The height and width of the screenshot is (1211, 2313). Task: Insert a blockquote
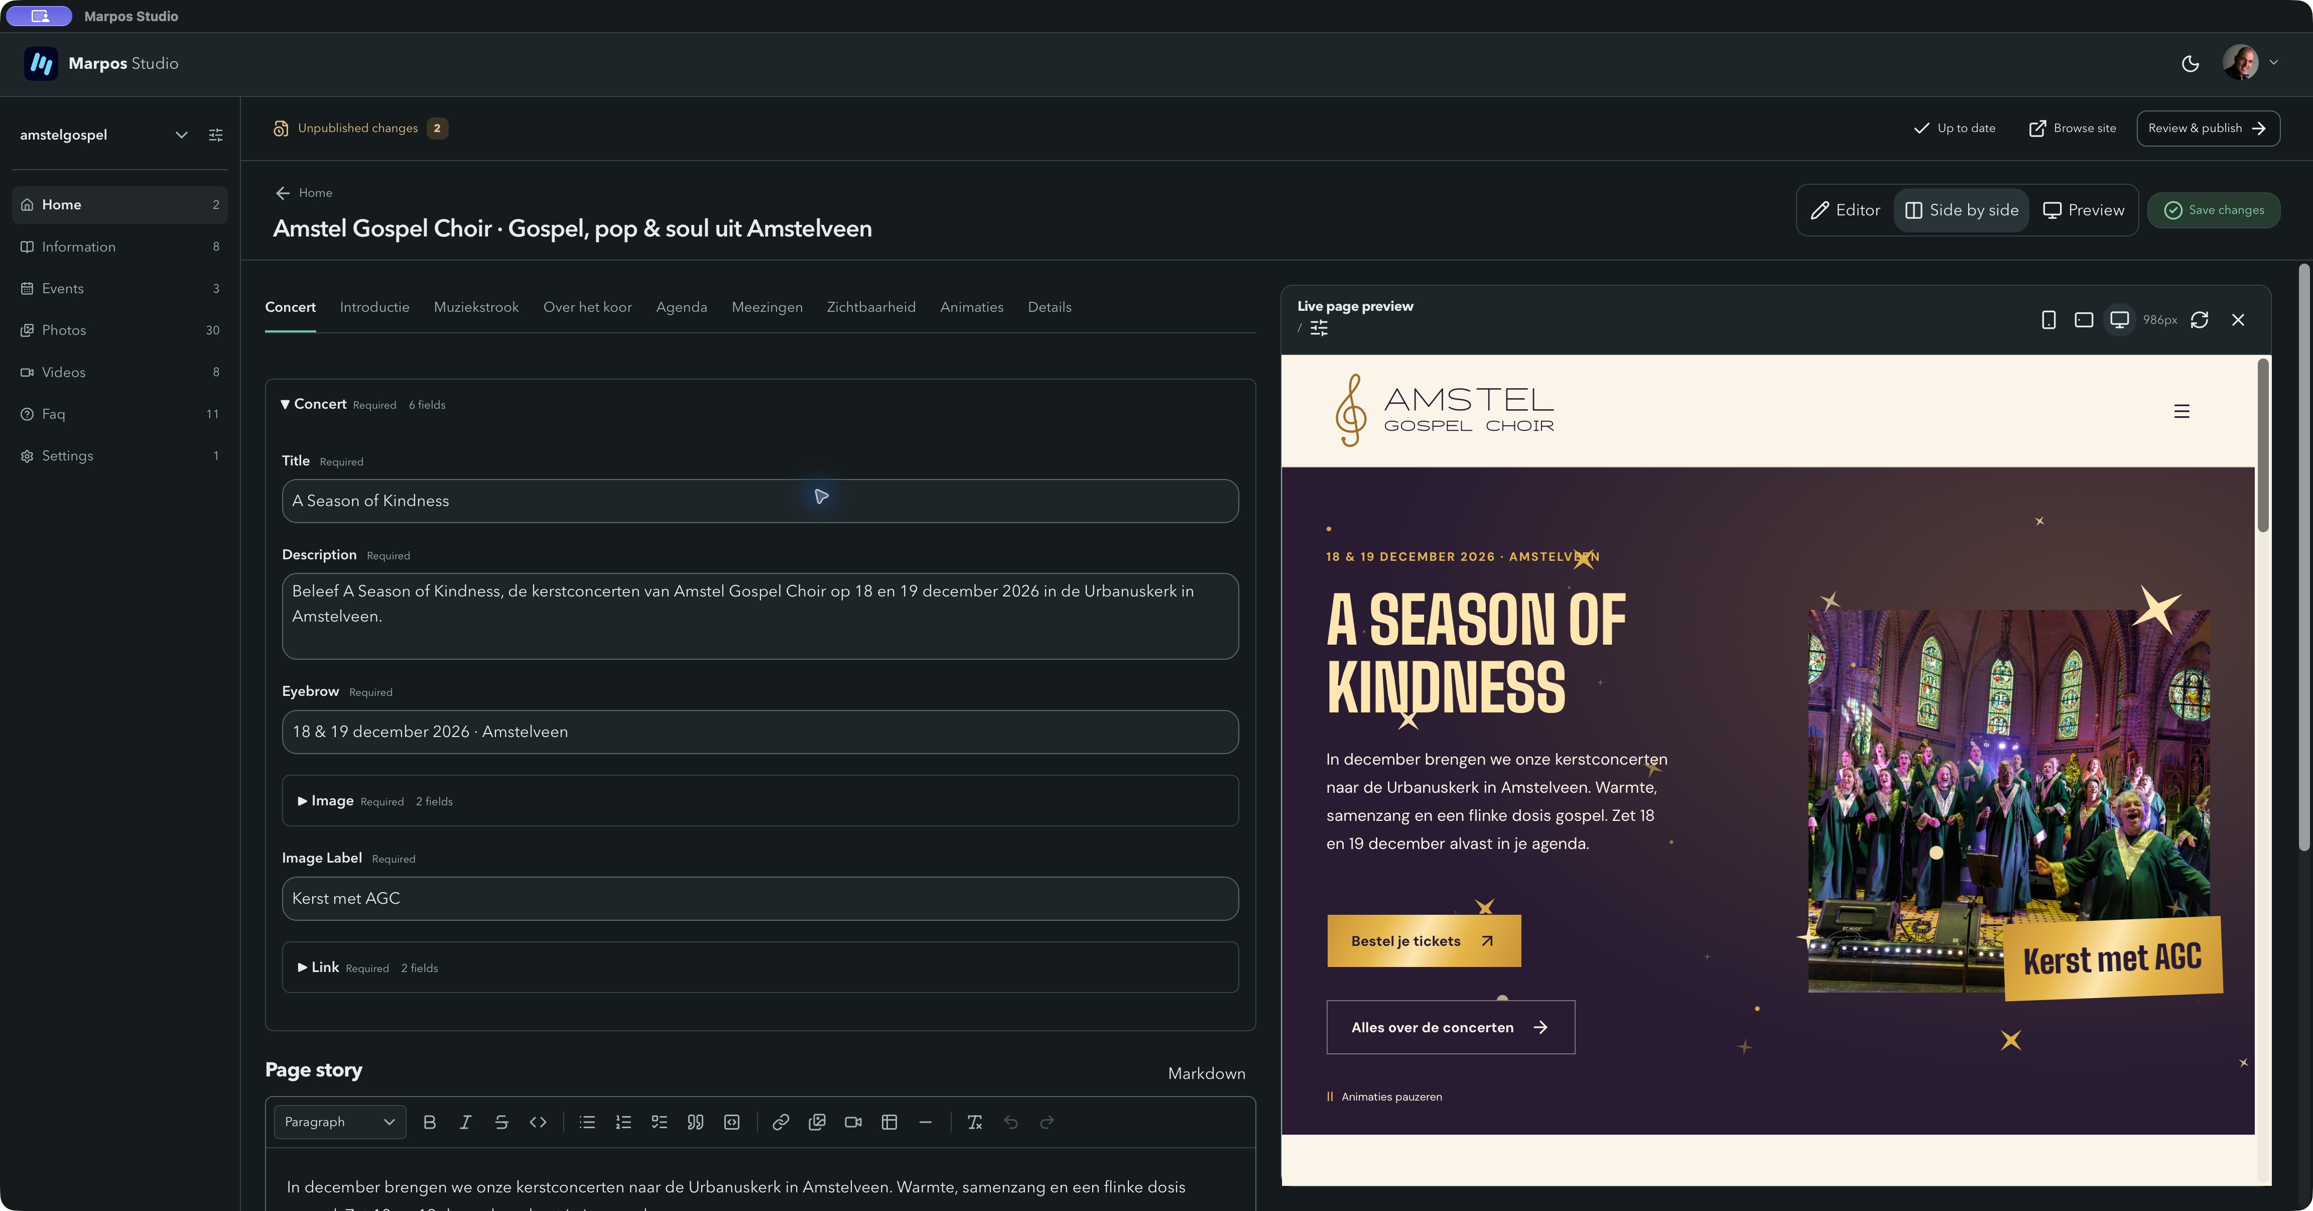pyautogui.click(x=695, y=1122)
